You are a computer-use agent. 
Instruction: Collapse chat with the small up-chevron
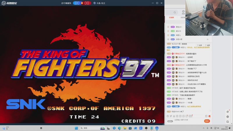point(210,111)
